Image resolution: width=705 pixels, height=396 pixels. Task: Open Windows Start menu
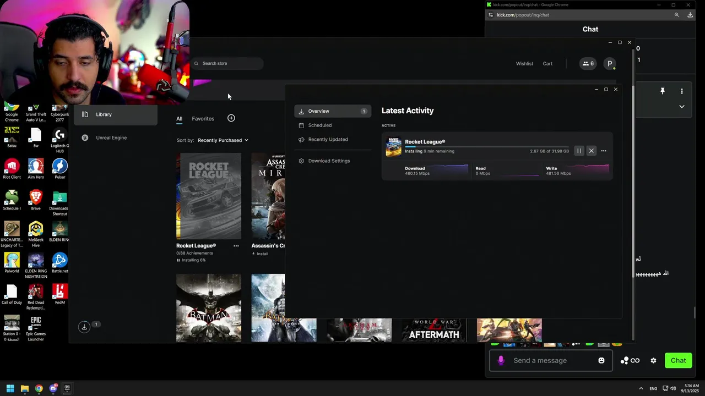click(x=10, y=388)
